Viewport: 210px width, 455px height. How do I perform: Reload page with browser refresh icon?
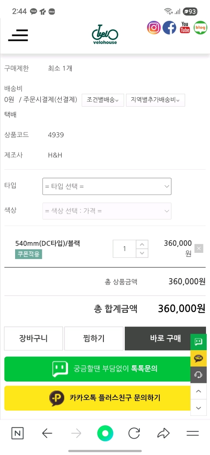pyautogui.click(x=134, y=434)
